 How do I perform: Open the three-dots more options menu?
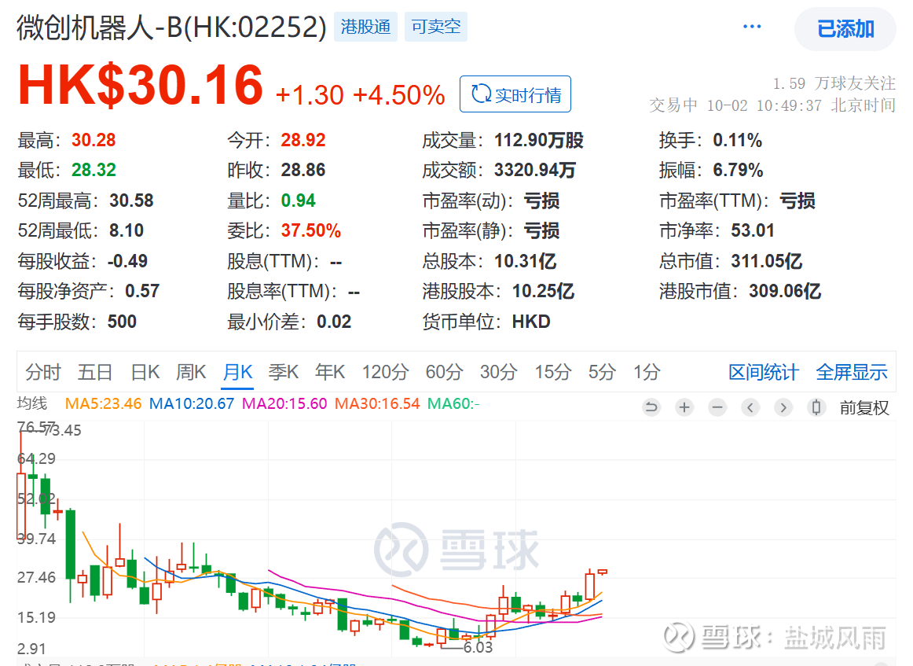tap(752, 27)
